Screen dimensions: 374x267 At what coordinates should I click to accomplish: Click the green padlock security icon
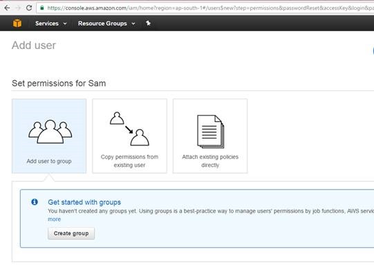pos(42,8)
